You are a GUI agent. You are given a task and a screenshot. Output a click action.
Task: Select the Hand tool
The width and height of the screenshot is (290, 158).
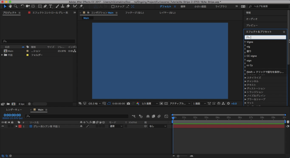coord(10,6)
